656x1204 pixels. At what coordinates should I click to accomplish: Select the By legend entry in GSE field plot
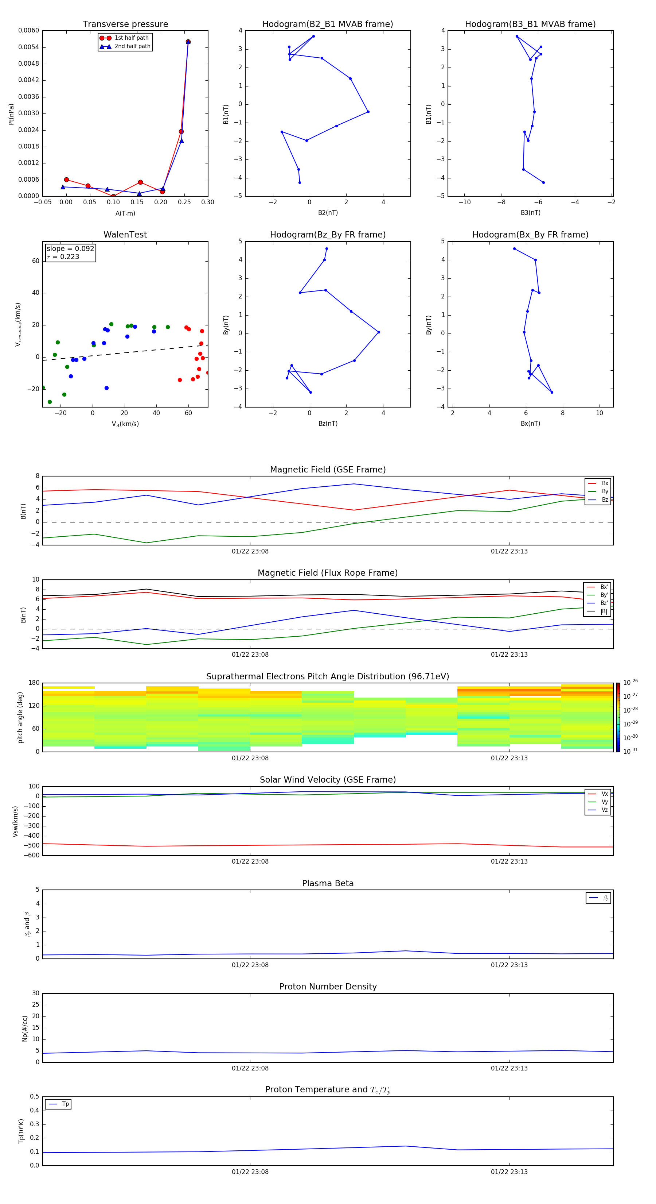click(x=598, y=492)
